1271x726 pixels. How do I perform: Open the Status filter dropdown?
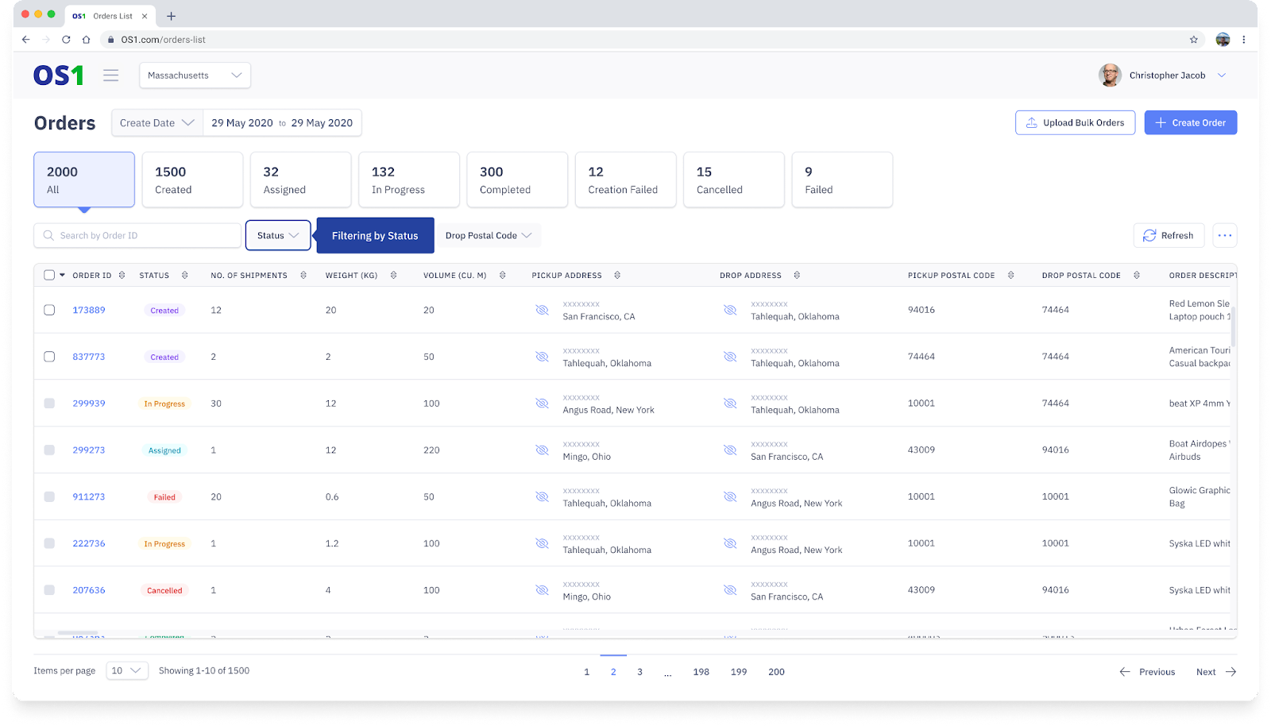(277, 236)
